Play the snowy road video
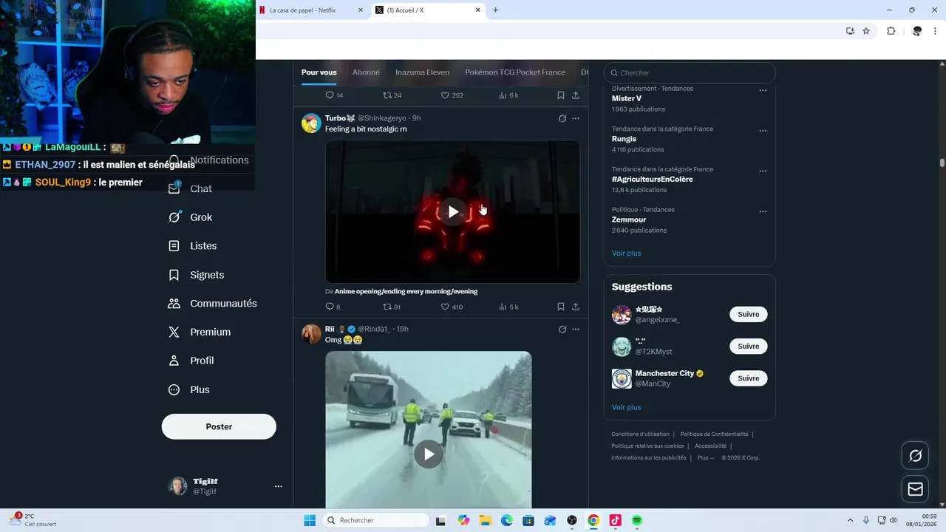946x532 pixels. tap(429, 454)
